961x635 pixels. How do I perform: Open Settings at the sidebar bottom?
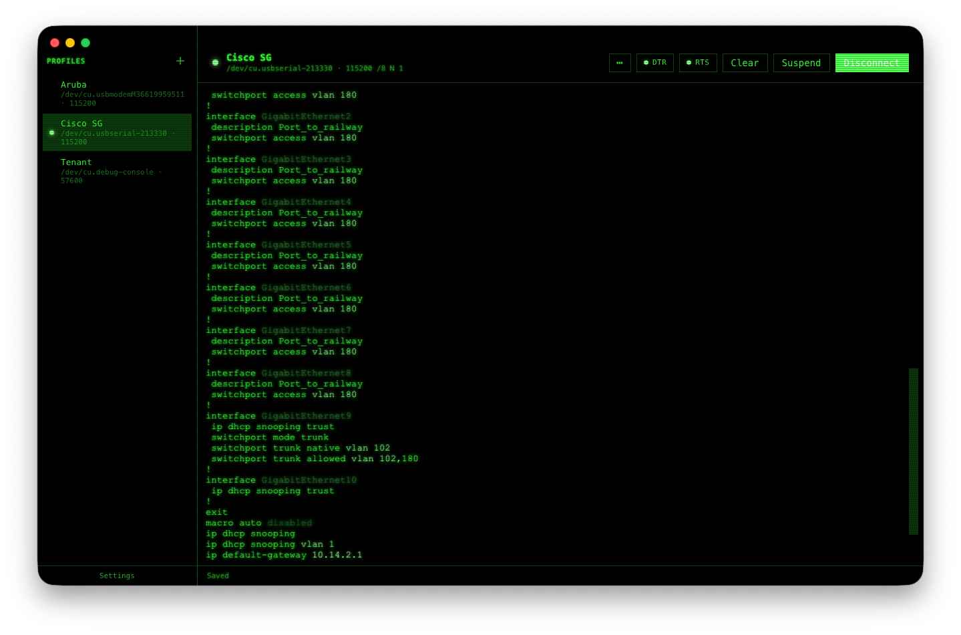point(117,576)
